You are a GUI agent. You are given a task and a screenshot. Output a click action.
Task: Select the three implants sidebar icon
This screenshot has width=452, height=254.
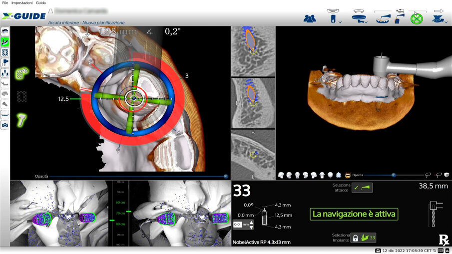point(5,73)
